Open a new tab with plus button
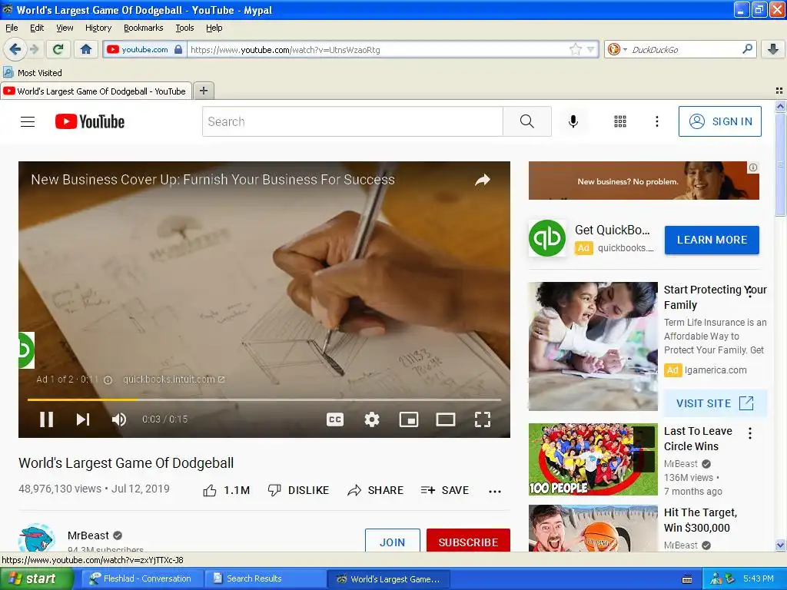Screen dimensions: 787x590 (x=203, y=91)
